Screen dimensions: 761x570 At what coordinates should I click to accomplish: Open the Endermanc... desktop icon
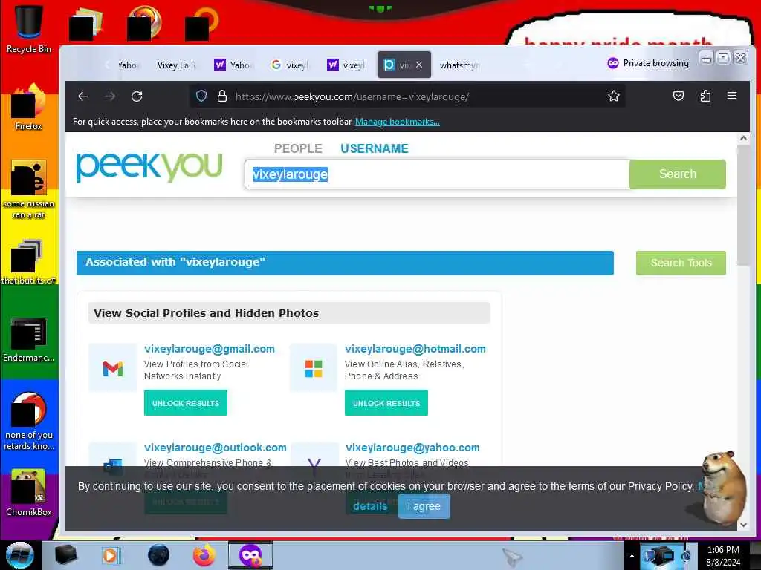coord(29,339)
